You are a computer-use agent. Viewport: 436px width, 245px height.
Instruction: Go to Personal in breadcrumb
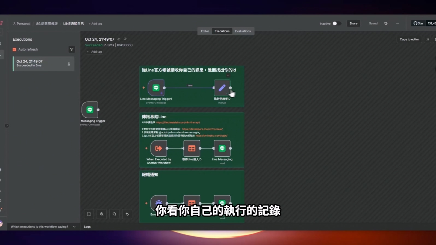pos(22,24)
